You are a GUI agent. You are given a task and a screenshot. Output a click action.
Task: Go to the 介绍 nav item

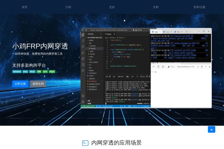tap(68, 7)
